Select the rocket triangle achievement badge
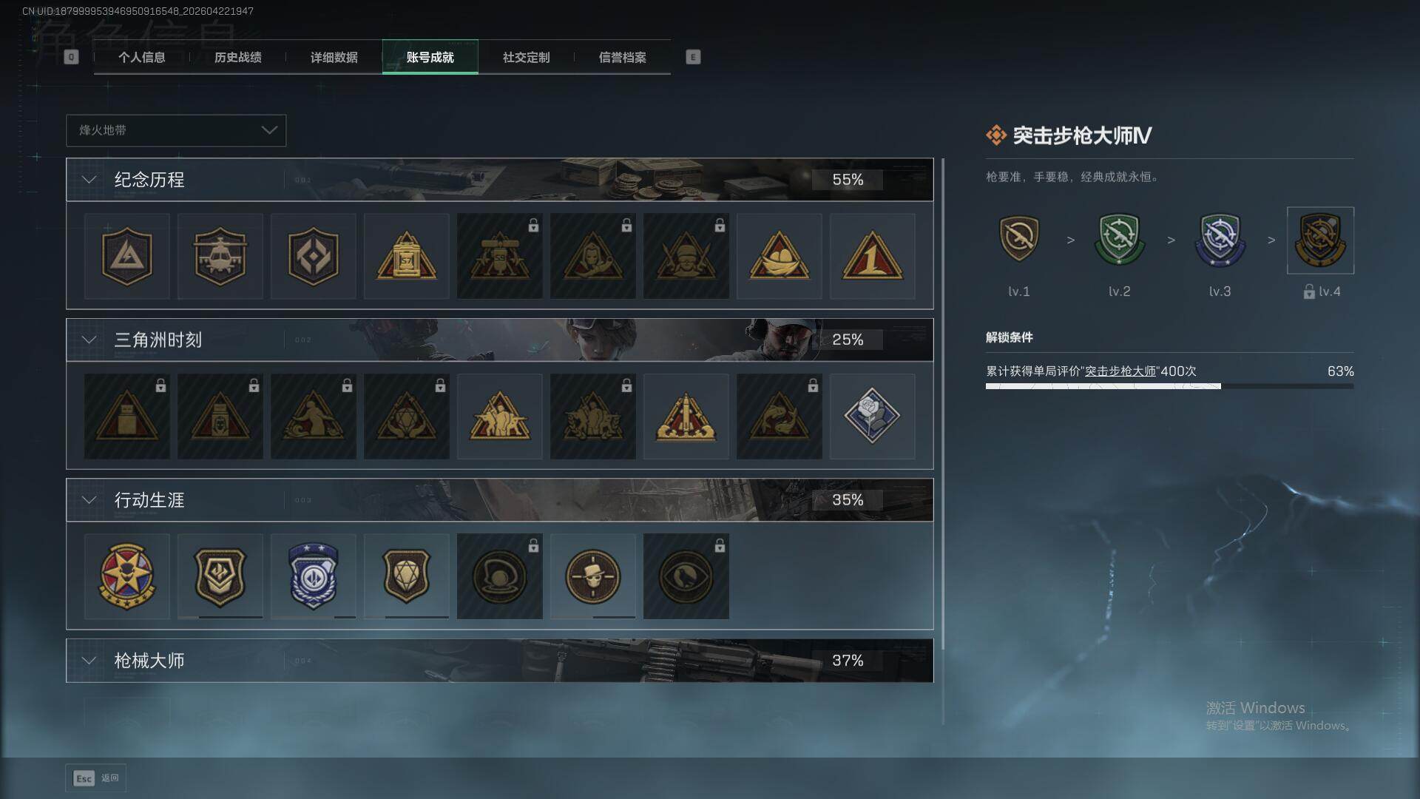The image size is (1420, 799). [x=686, y=417]
